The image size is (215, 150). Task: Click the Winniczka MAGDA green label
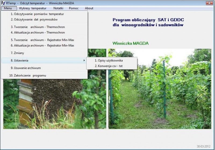131,43
